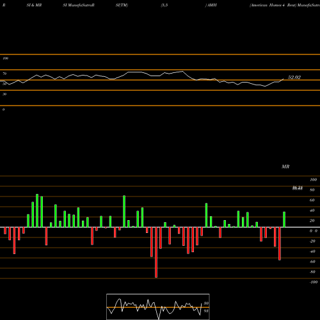Click the RSI axis label 50
This screenshot has width=320, height=320.
4,84
